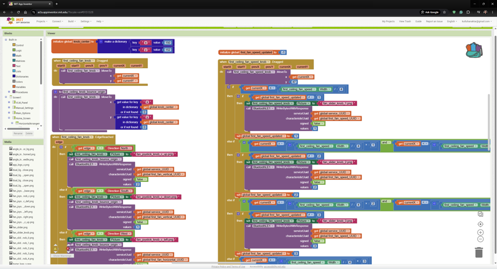Open the Settings menu
The image size is (497, 269).
click(x=85, y=21)
